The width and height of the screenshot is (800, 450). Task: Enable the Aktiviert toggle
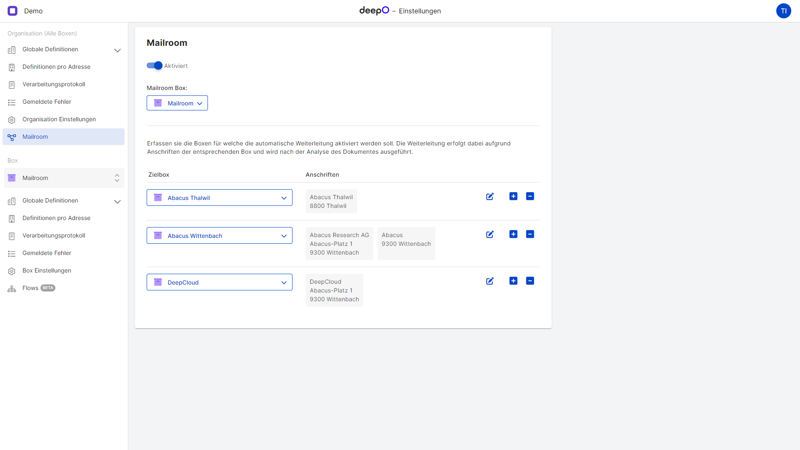[x=154, y=65]
